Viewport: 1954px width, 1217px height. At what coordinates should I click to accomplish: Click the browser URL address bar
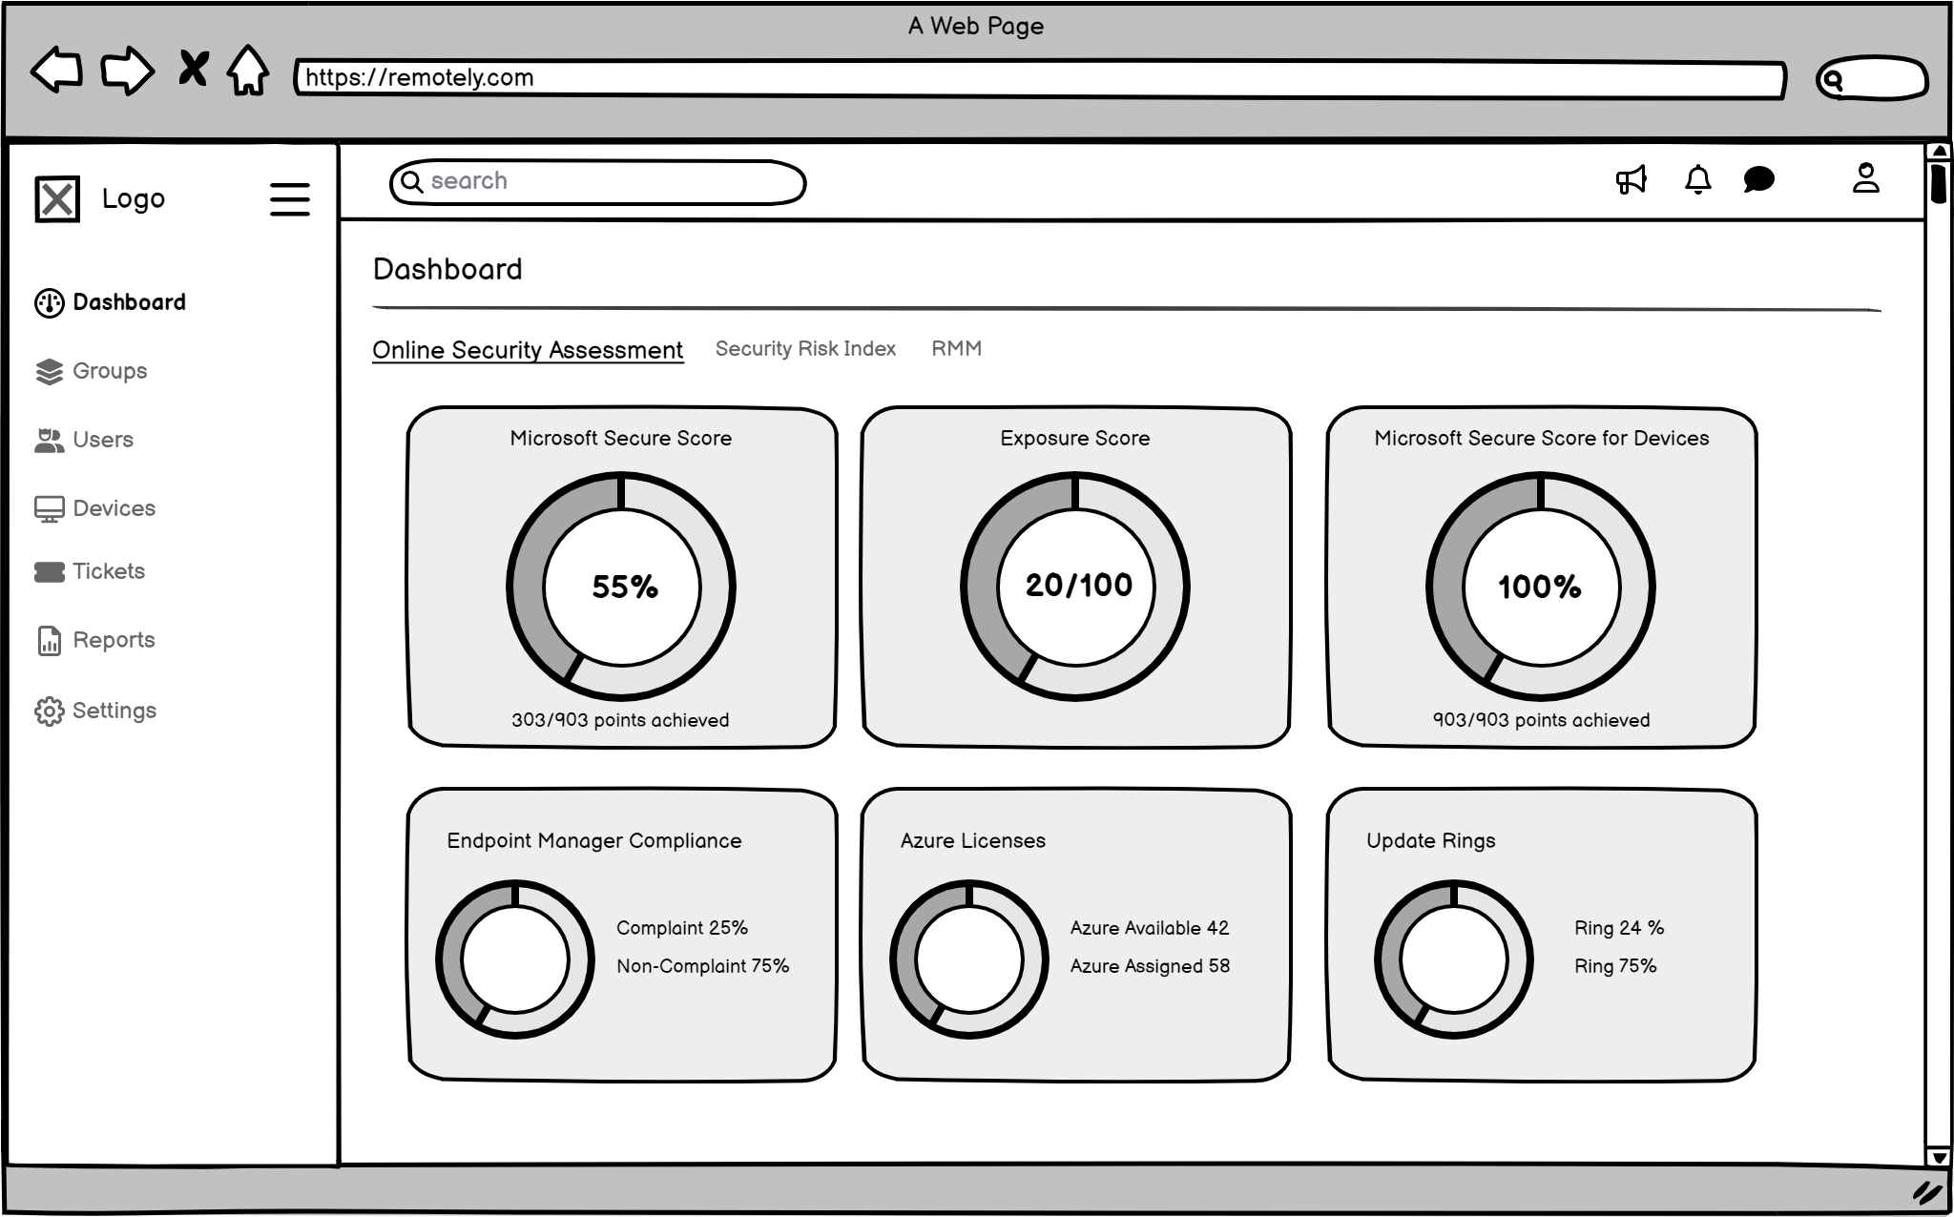coord(1040,78)
